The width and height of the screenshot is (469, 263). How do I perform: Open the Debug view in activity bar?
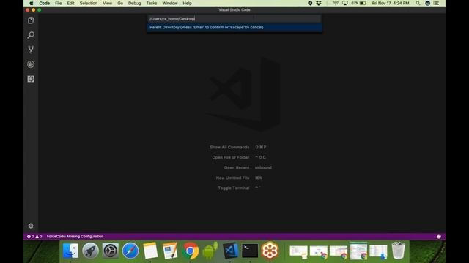click(x=31, y=64)
